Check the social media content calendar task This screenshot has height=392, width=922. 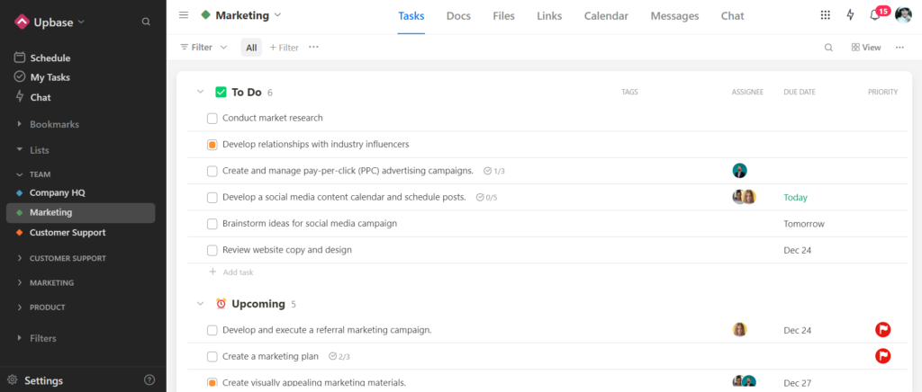click(x=212, y=197)
